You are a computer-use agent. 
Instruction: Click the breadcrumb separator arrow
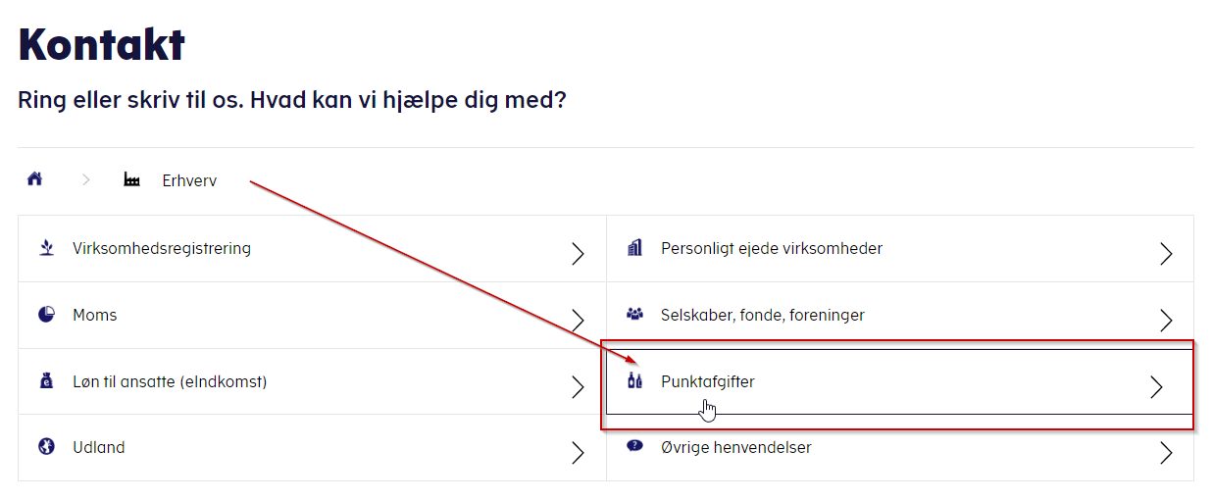pyautogui.click(x=86, y=180)
